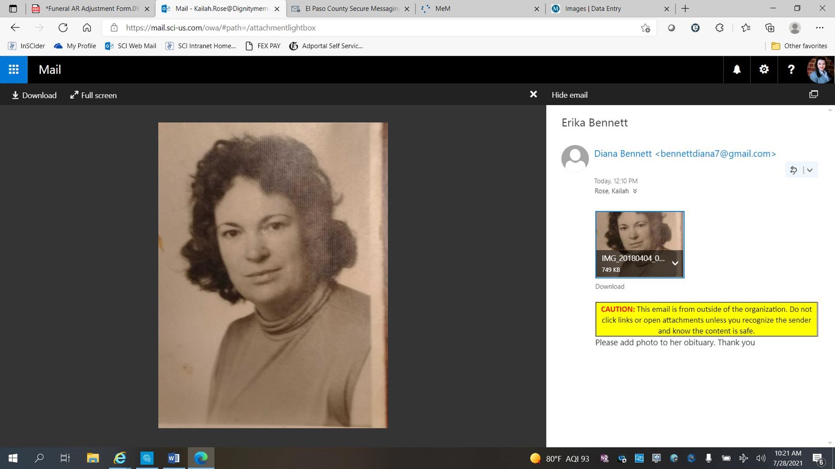
Task: Click Hide email in the lightbox bar
Action: (x=569, y=95)
